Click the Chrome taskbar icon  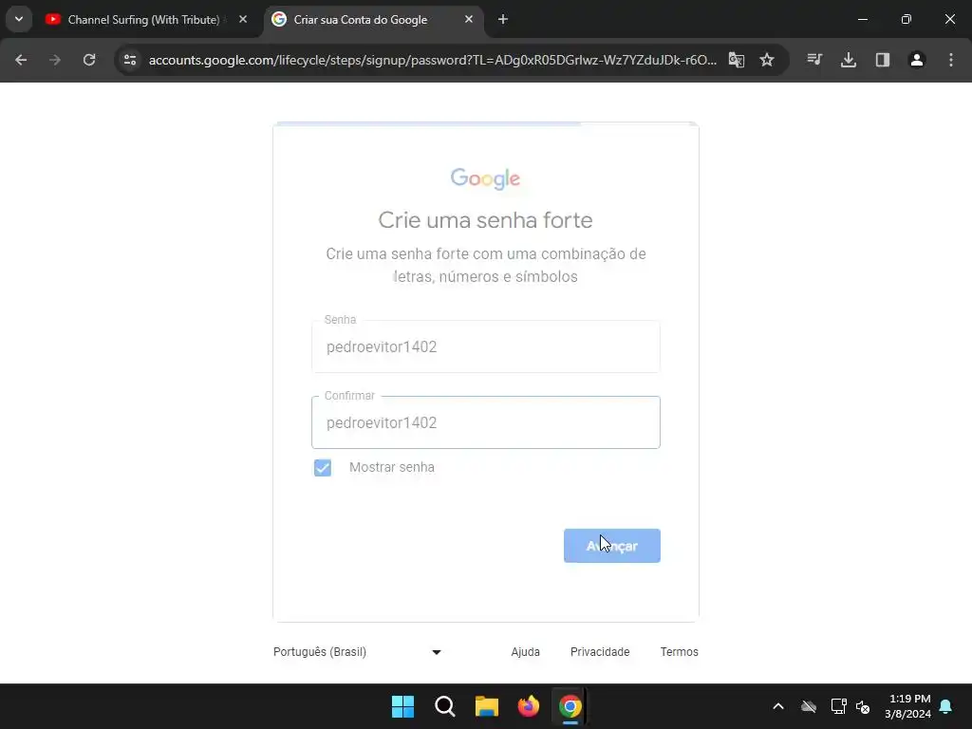570,706
